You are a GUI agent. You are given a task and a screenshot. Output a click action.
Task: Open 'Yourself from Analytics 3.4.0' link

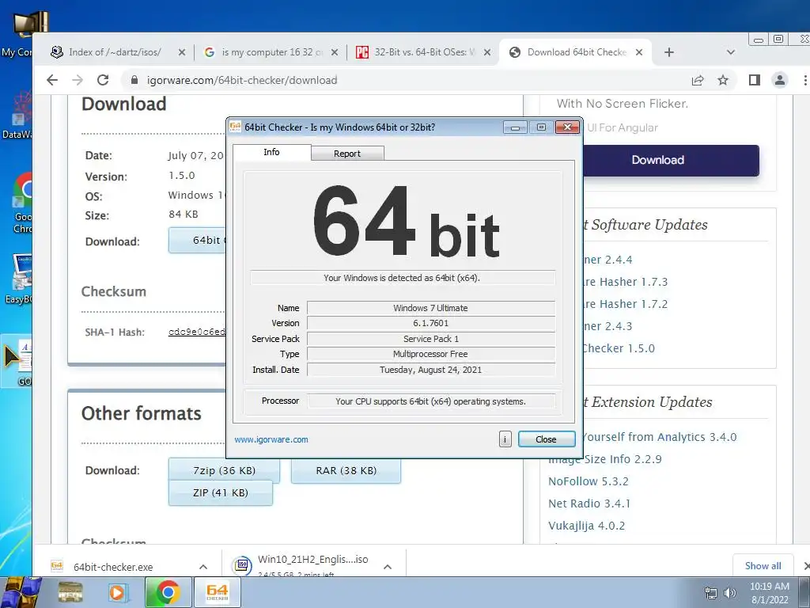[660, 437]
